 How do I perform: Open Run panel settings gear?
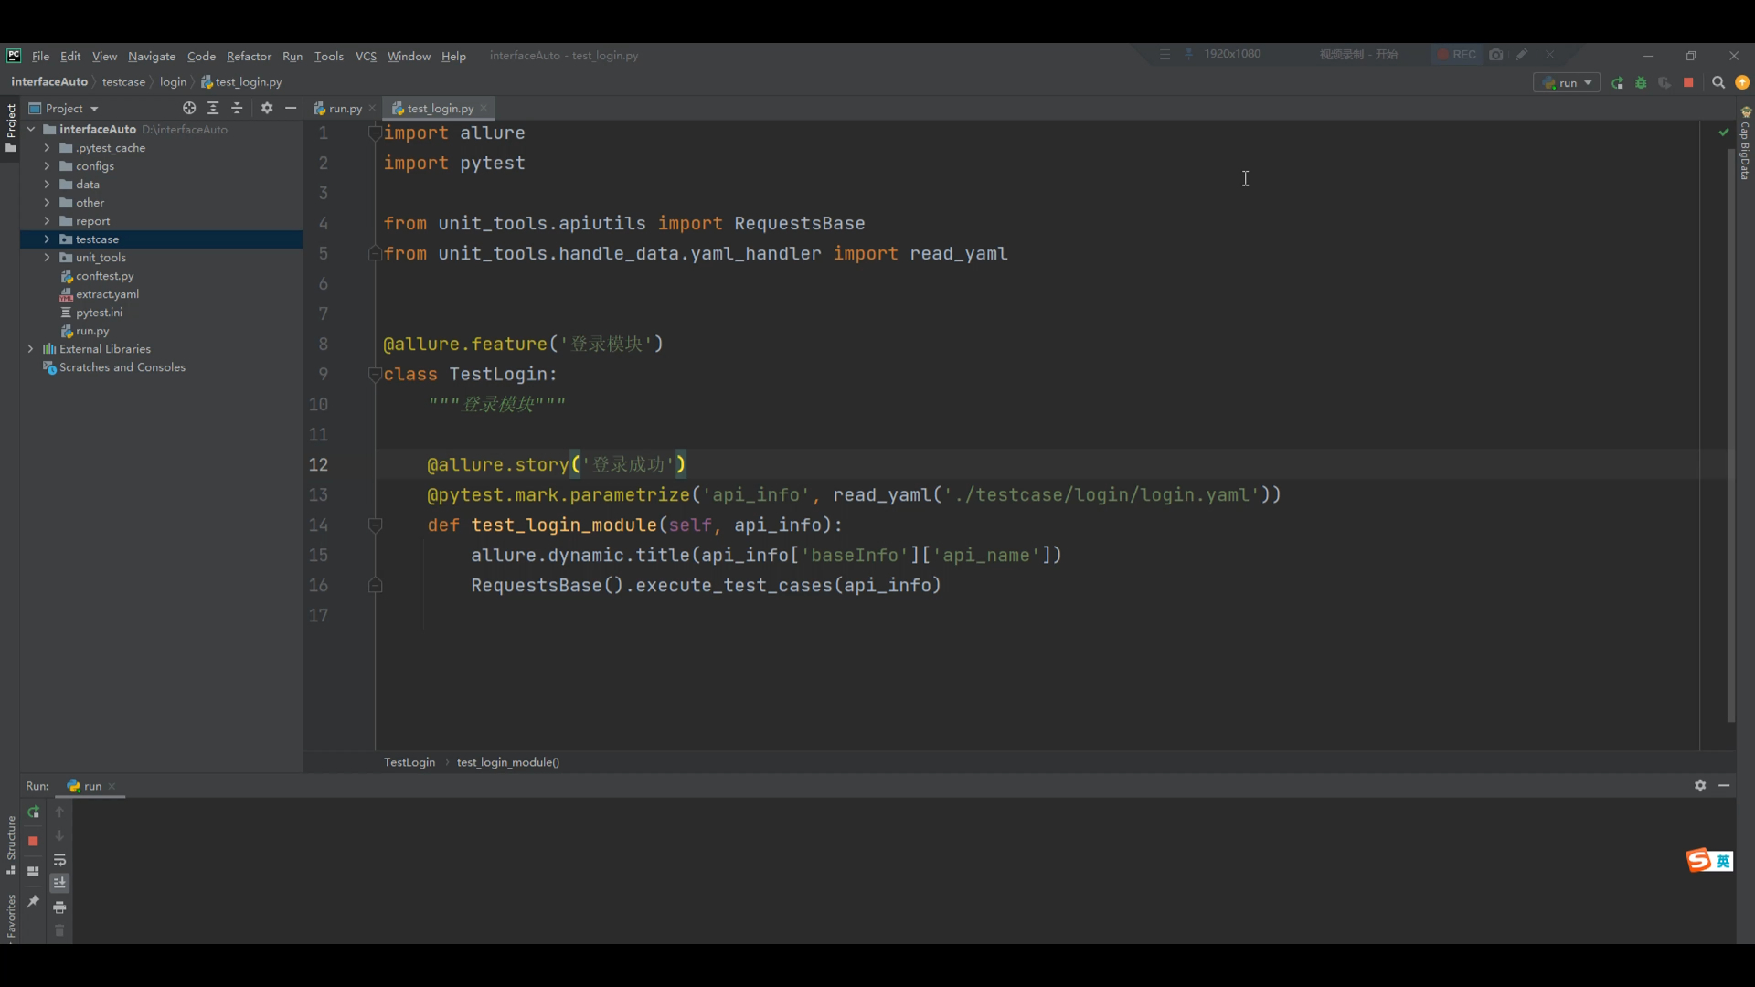1700,786
